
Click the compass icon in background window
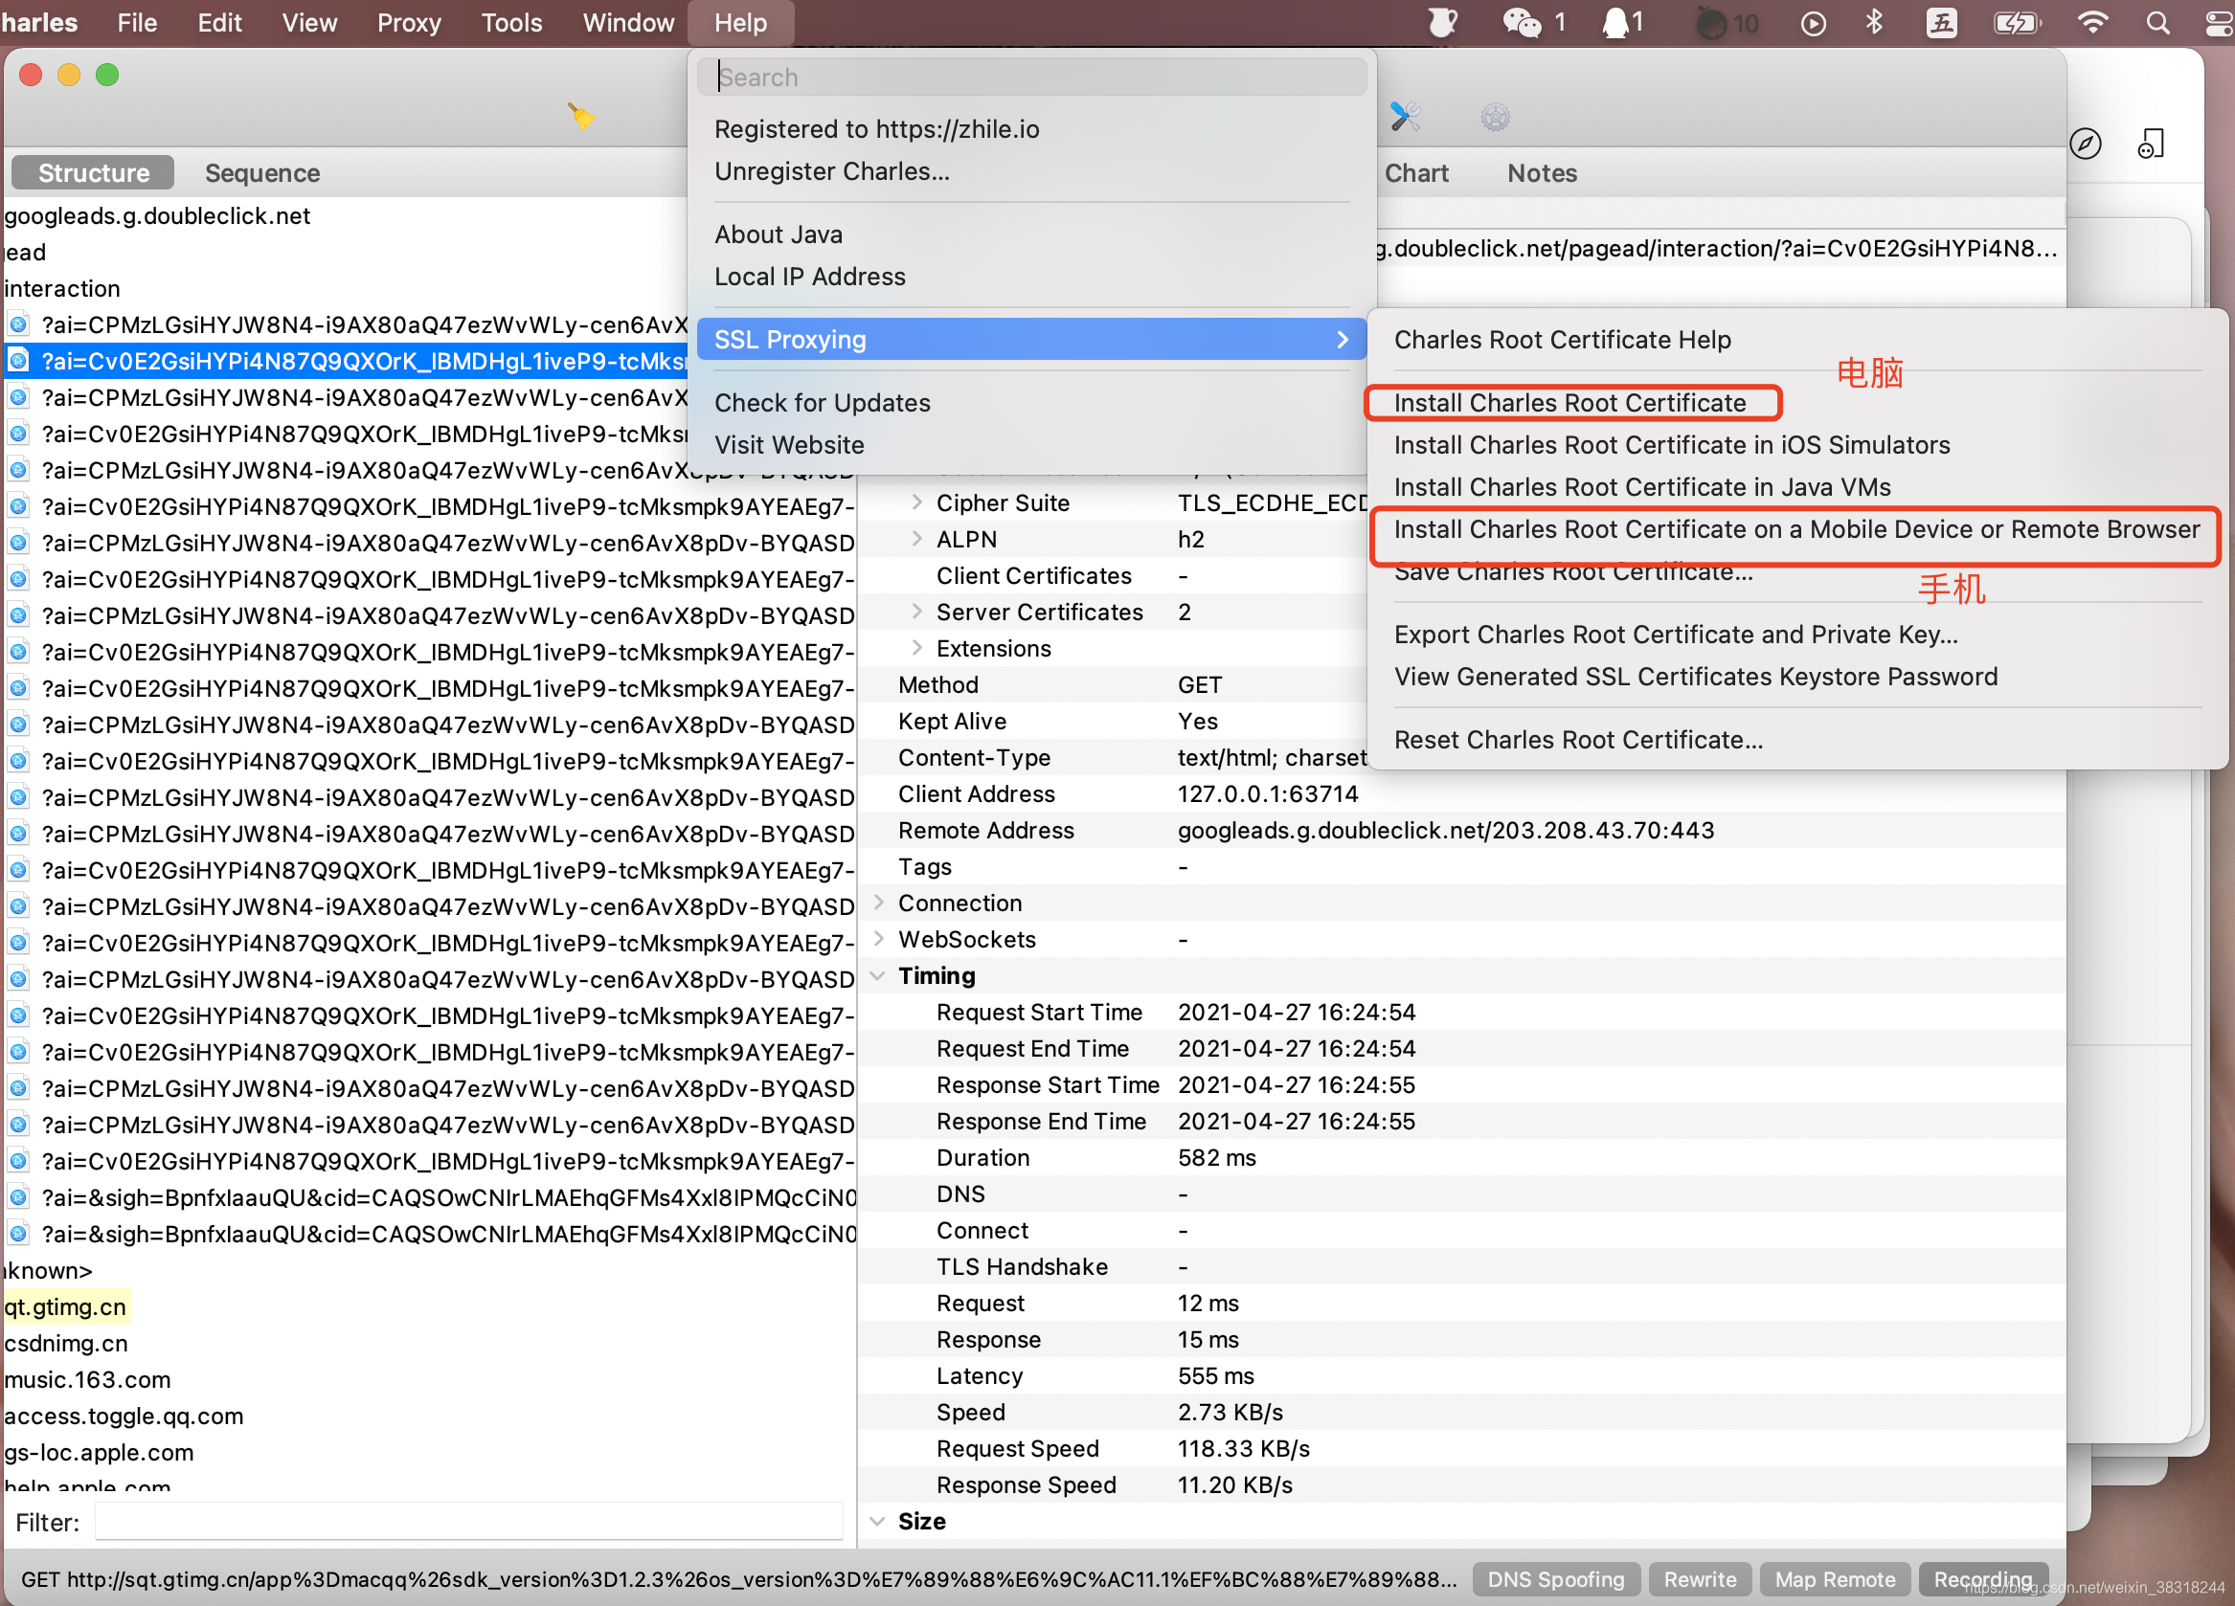tap(2086, 144)
